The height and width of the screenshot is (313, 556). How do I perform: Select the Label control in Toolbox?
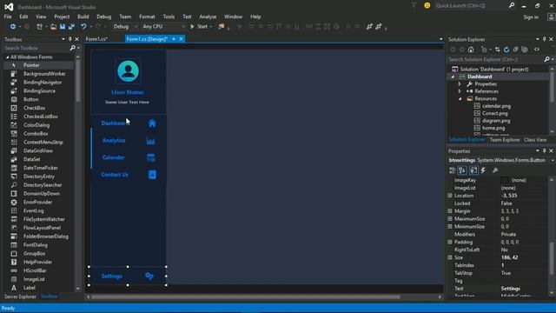29,288
